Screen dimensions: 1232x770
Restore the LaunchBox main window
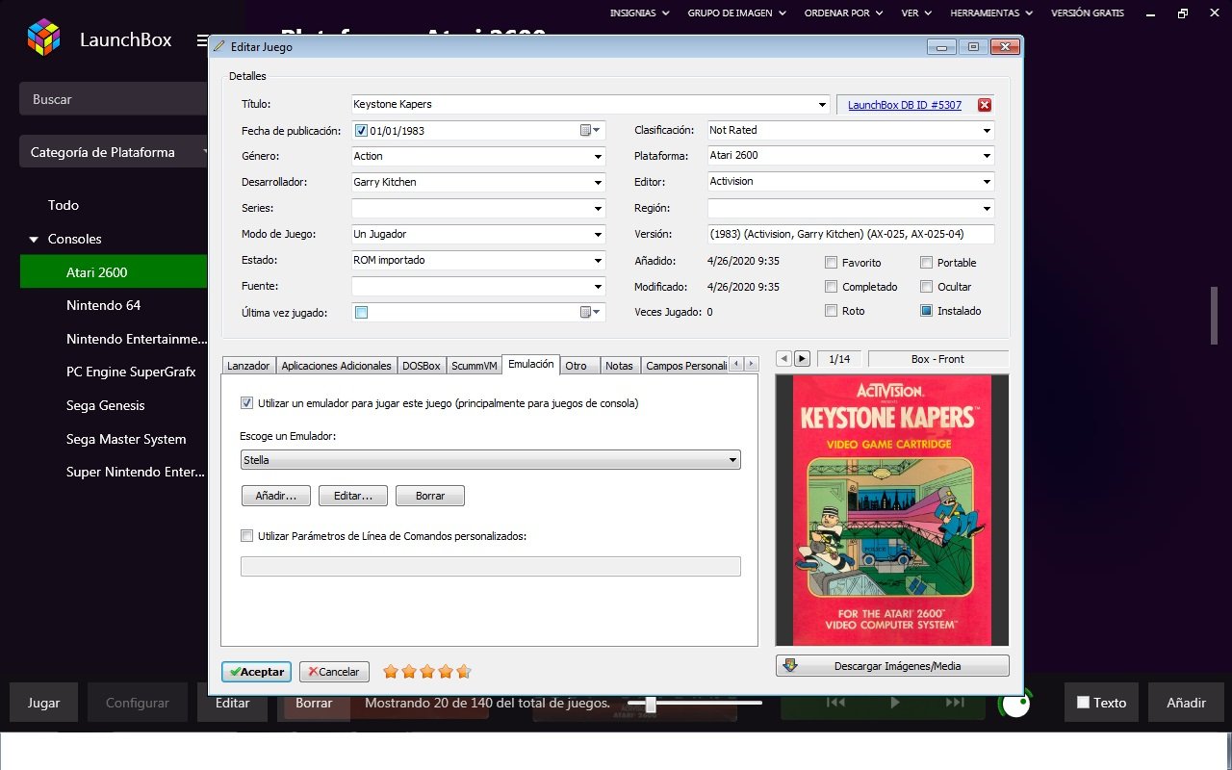click(x=1183, y=13)
